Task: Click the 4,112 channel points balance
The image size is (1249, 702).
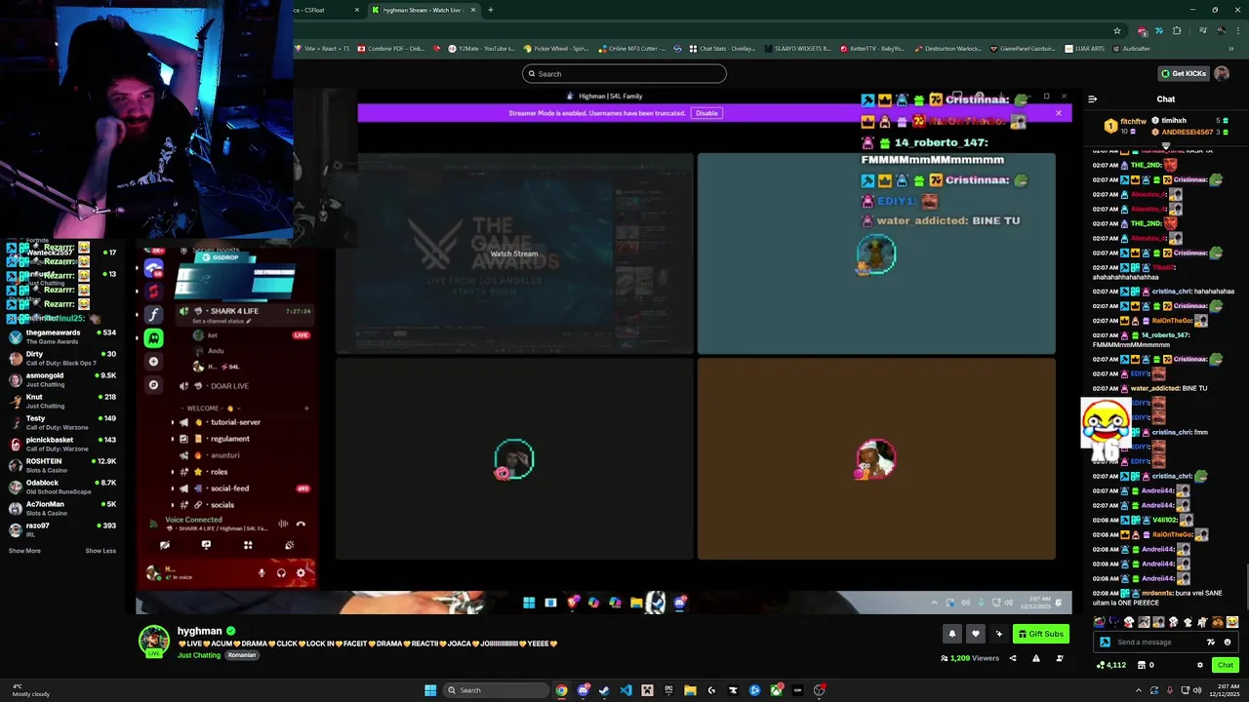Action: (1111, 665)
